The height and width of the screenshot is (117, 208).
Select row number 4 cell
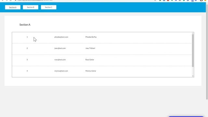pyautogui.click(x=27, y=71)
